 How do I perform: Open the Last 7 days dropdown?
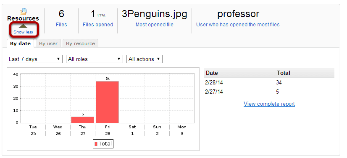[34, 59]
